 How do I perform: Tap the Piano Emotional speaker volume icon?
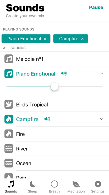64,74
